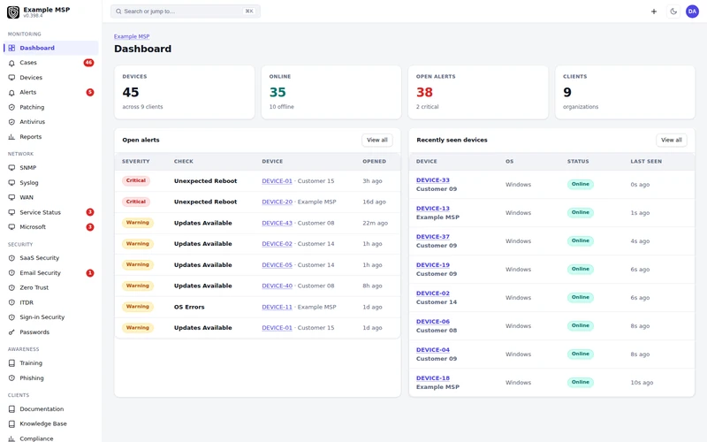Open DEVICE-04 in Recently seen devices
This screenshot has height=442, width=707.
tap(433, 350)
